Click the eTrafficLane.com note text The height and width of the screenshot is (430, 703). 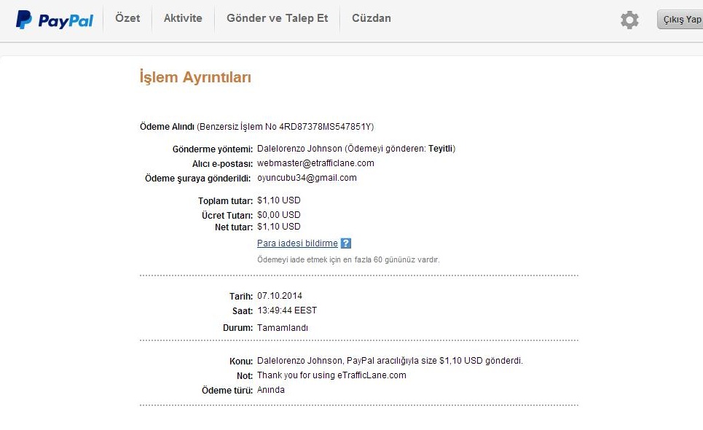pyautogui.click(x=372, y=375)
